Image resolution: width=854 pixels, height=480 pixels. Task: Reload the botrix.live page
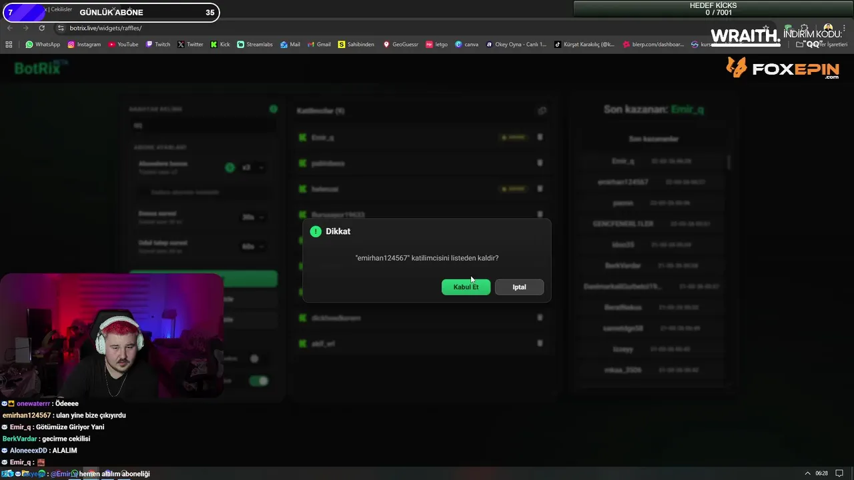(41, 28)
